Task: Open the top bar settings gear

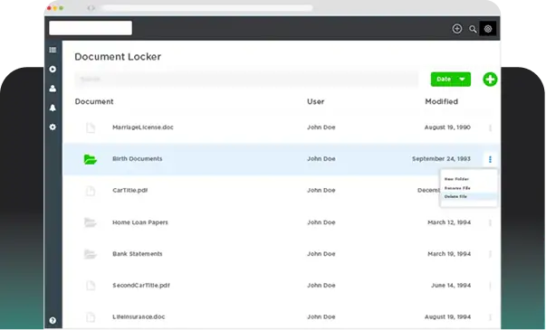Action: point(488,29)
